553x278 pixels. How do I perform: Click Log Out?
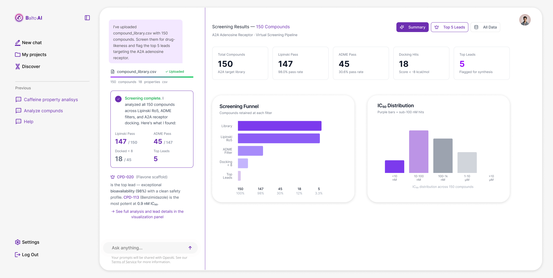(30, 255)
